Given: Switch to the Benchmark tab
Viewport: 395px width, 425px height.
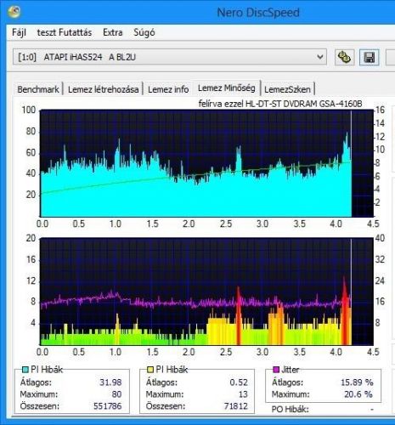Looking at the screenshot, I should pos(38,89).
